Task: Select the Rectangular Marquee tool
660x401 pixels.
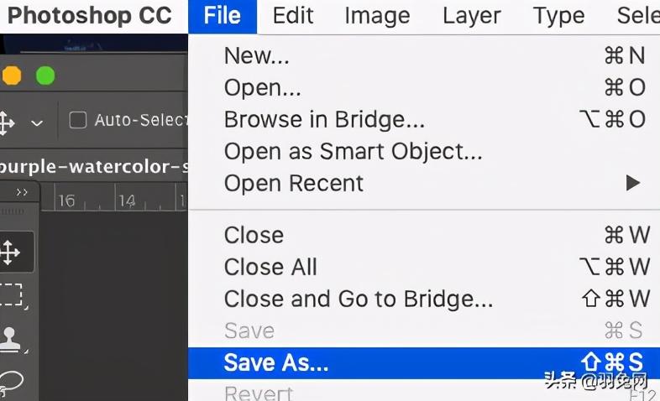Action: (10, 294)
